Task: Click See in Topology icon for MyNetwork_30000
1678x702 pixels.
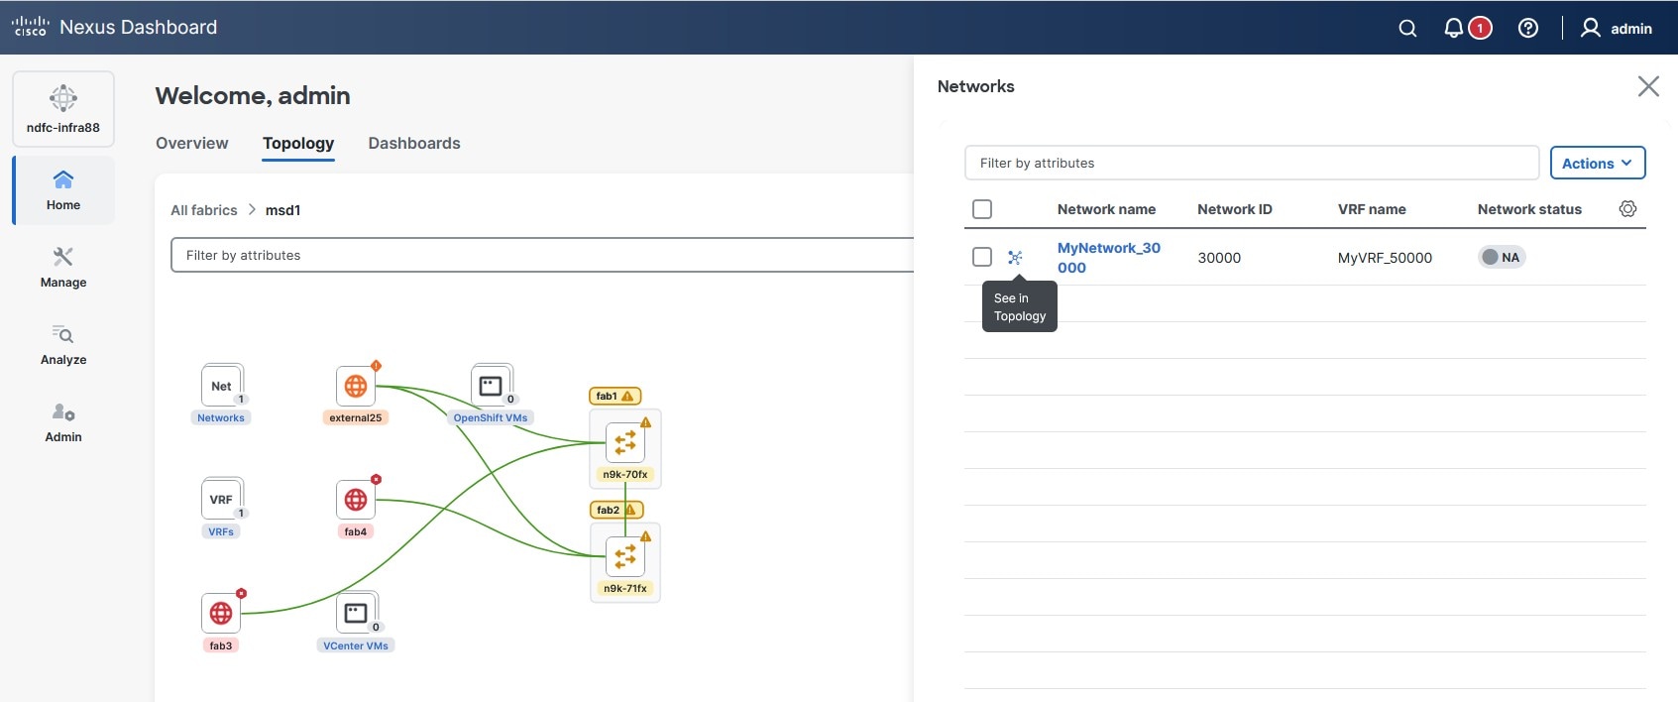Action: 1015,258
